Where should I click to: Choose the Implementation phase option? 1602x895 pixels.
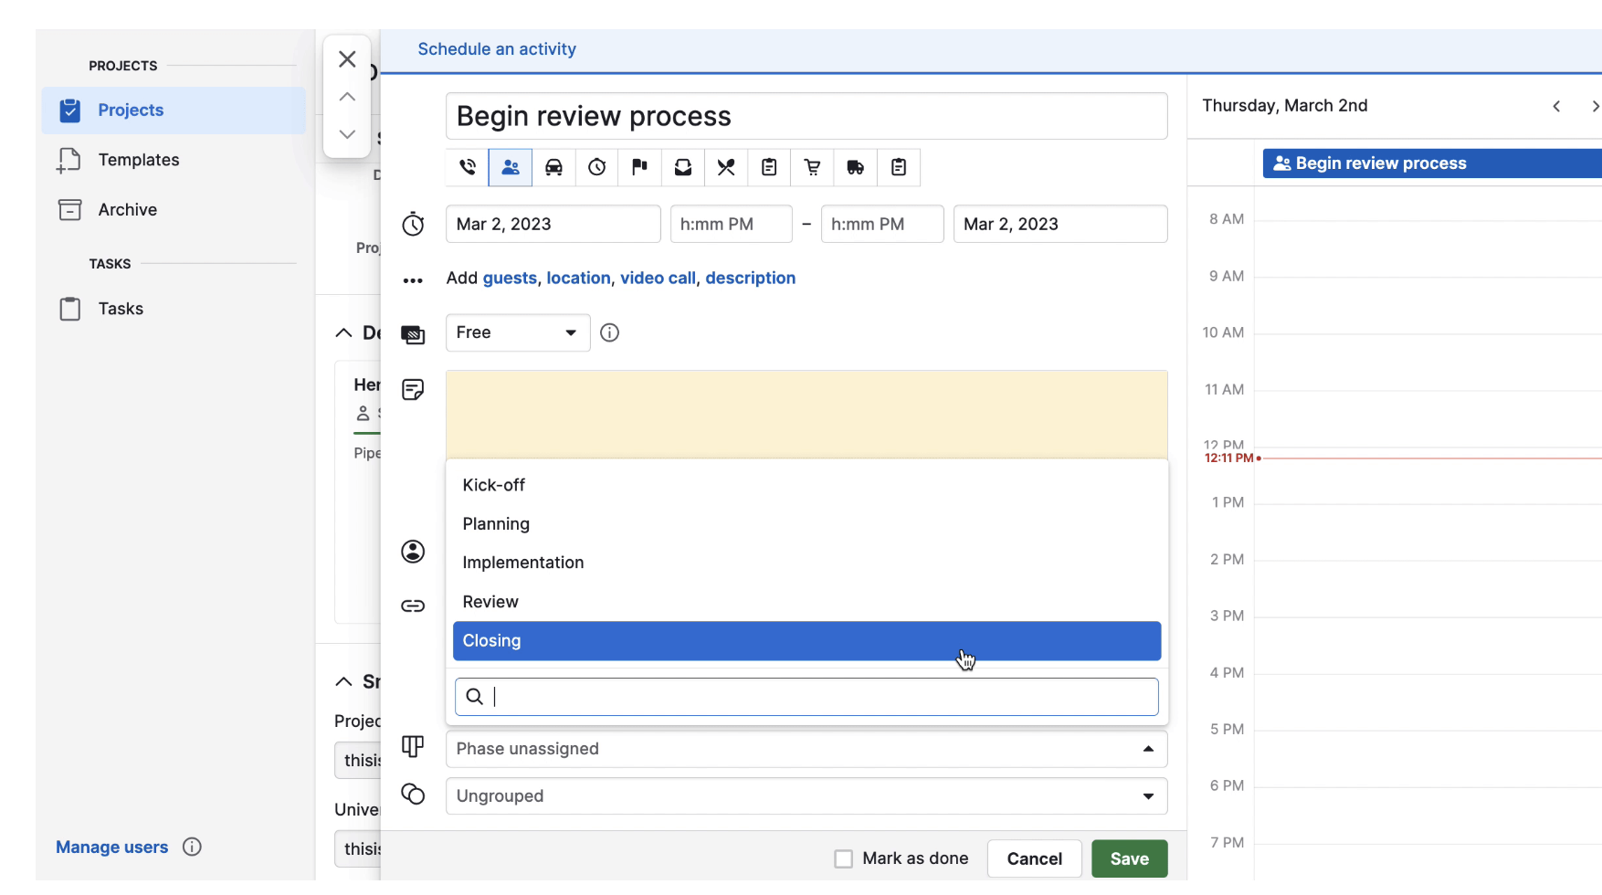pos(523,563)
